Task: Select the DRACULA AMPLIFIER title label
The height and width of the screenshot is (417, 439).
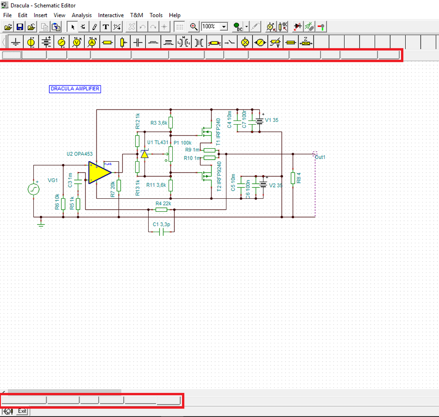Action: [75, 89]
